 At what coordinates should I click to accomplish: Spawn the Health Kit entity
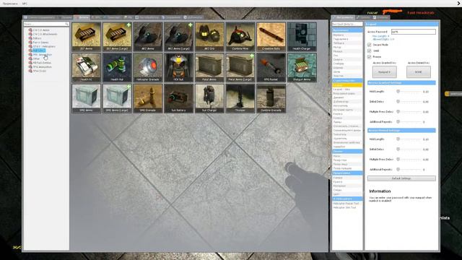click(87, 67)
